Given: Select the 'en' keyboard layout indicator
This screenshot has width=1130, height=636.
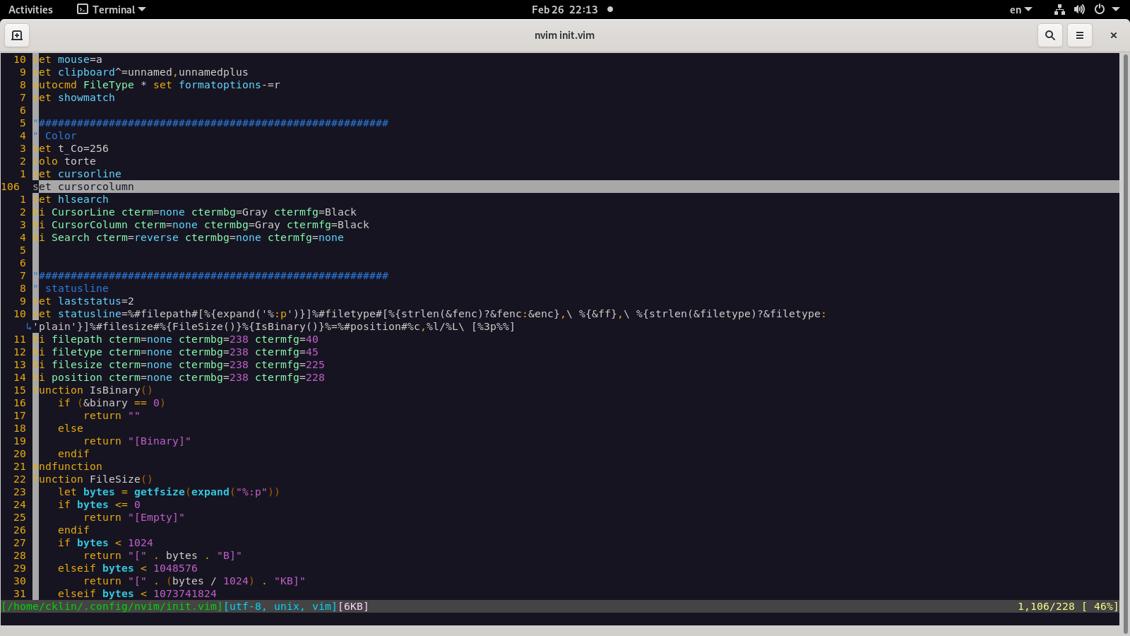Looking at the screenshot, I should [1017, 9].
